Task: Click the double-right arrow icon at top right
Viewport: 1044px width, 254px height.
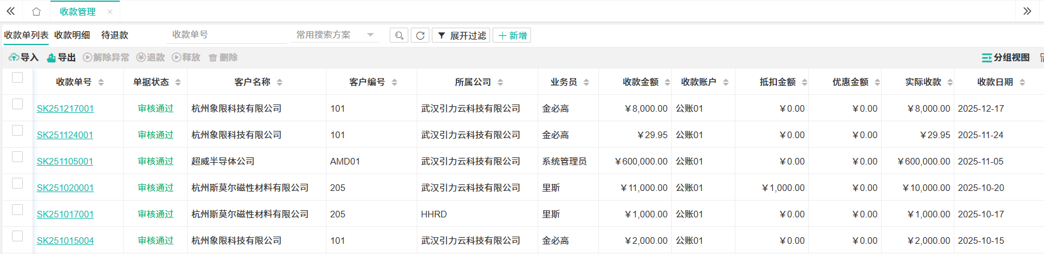Action: click(x=1027, y=11)
